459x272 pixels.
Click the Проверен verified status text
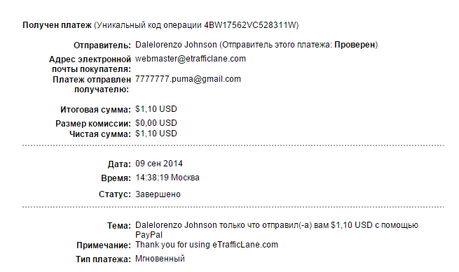click(x=355, y=45)
